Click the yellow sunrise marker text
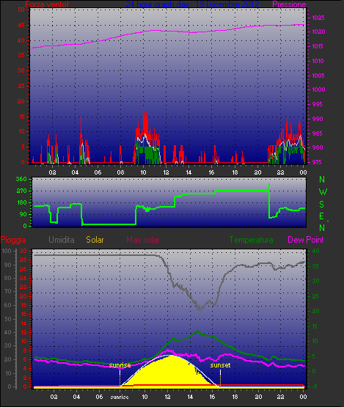Image resolution: width=344 pixels, height=407 pixels. (120, 365)
